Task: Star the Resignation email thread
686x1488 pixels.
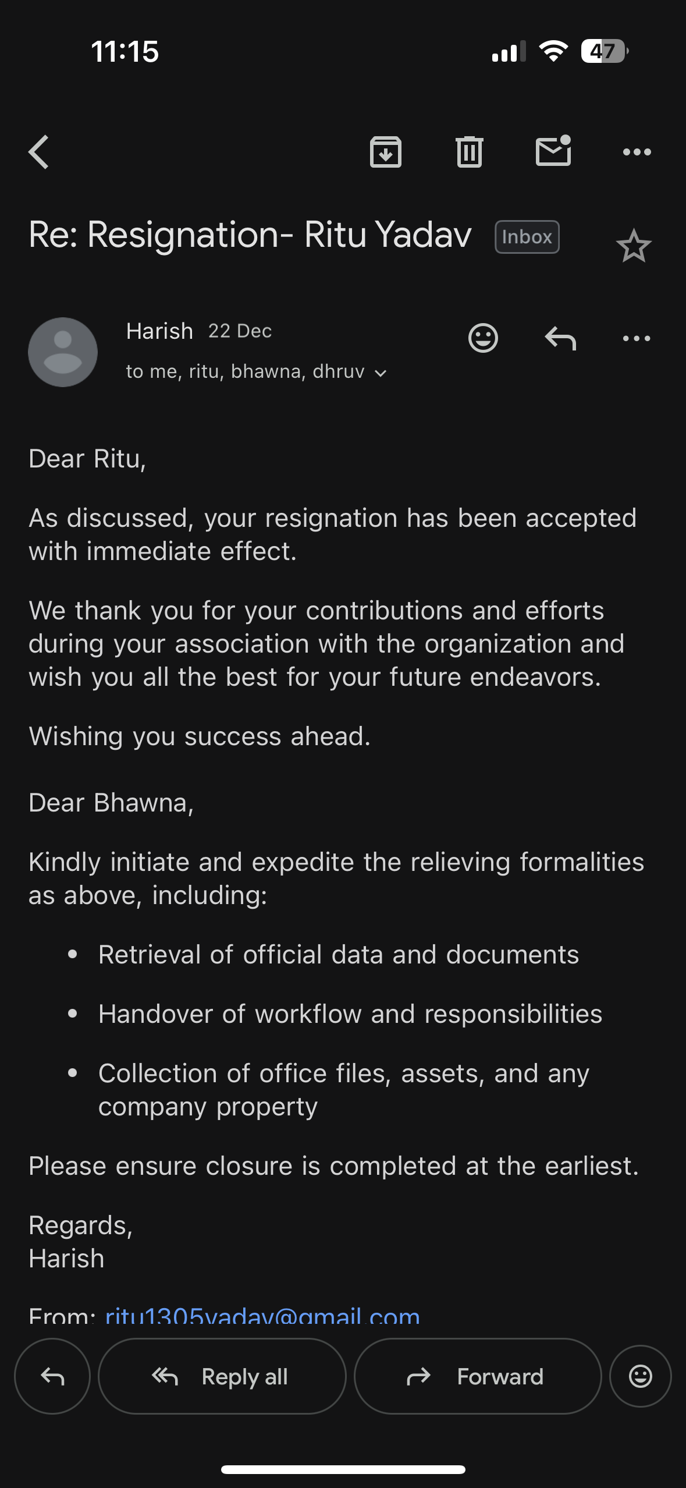Action: point(634,246)
